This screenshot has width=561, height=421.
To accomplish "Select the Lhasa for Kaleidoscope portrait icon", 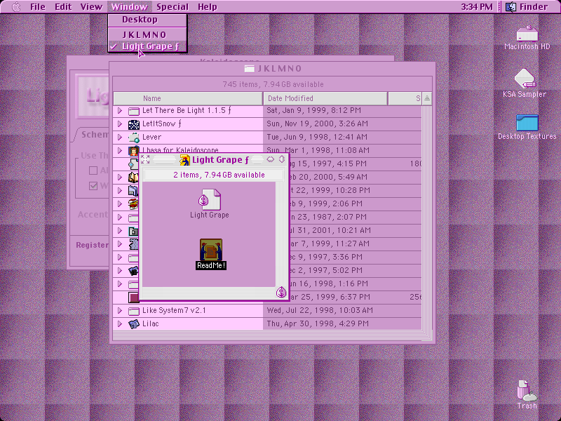I will [134, 151].
